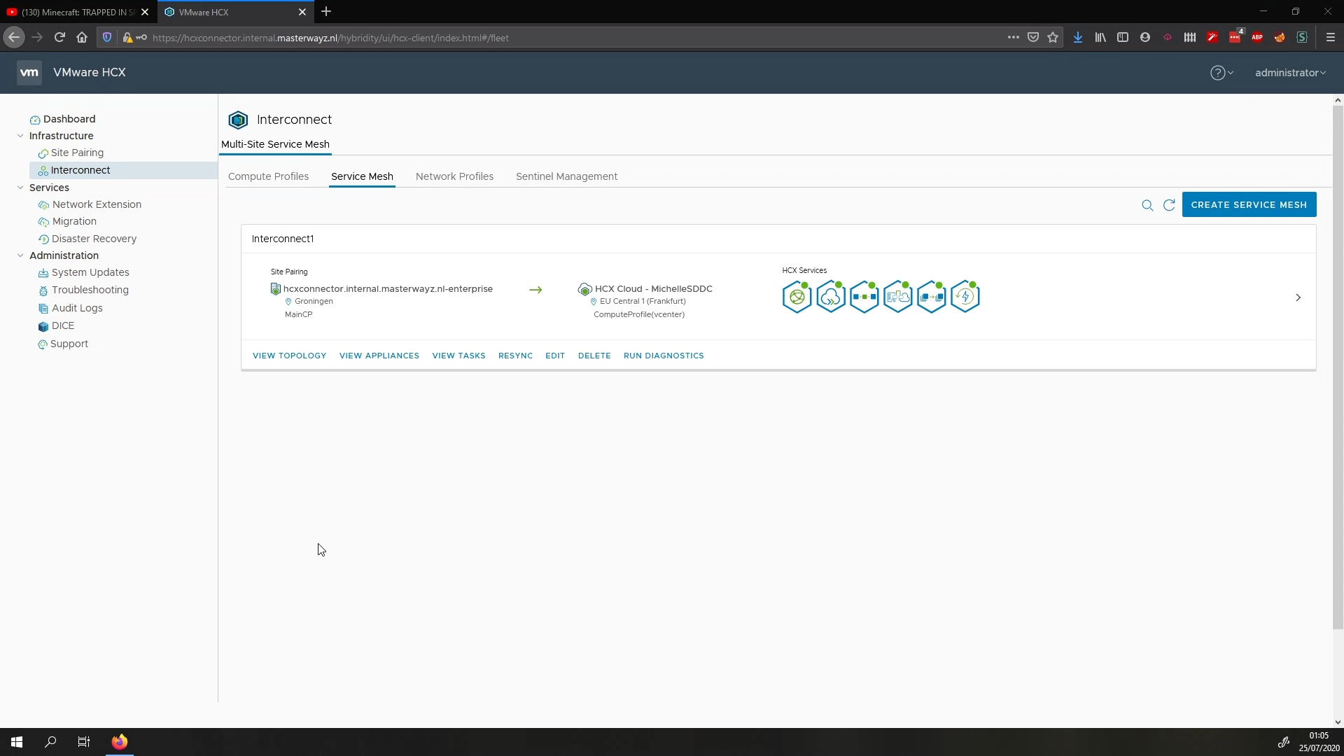Open the administrator user dropdown
Screen dimensions: 1344x756
(x=1290, y=73)
